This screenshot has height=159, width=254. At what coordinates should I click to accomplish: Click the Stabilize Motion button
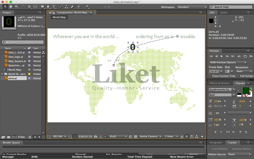[242, 149]
